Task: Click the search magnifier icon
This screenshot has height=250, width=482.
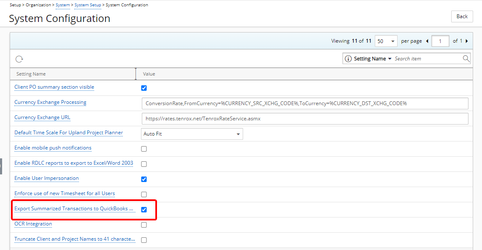Action: 466,59
